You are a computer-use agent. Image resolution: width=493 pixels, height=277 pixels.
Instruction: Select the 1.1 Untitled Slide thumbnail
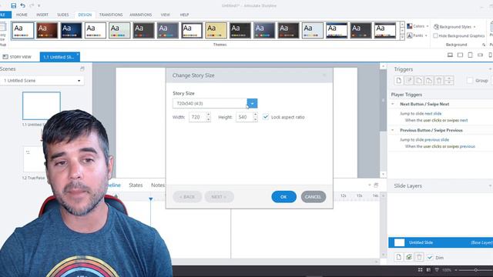pyautogui.click(x=41, y=106)
